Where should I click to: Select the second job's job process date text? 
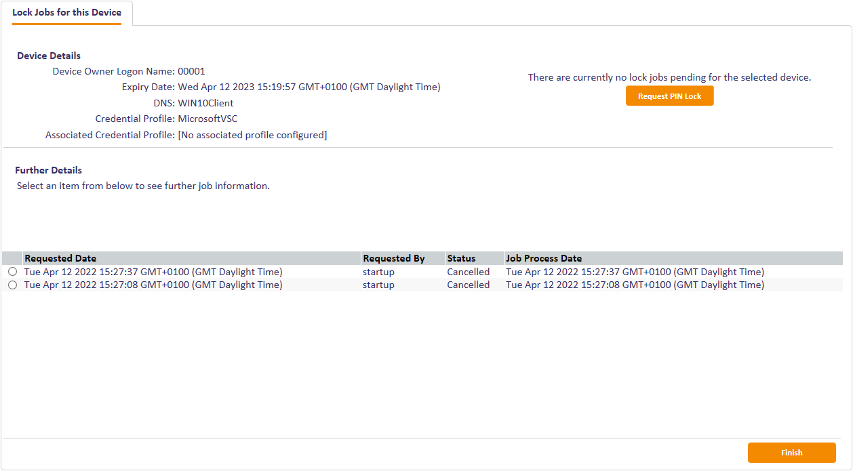634,285
